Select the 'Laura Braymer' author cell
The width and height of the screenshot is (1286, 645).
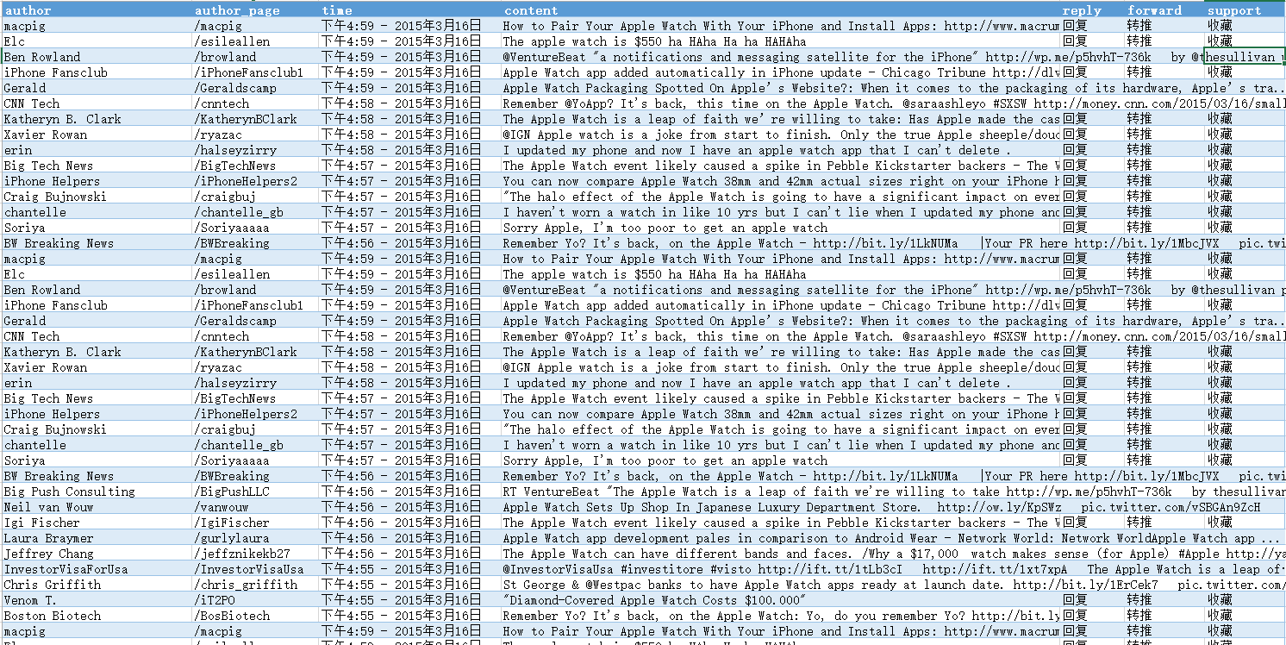tap(97, 538)
